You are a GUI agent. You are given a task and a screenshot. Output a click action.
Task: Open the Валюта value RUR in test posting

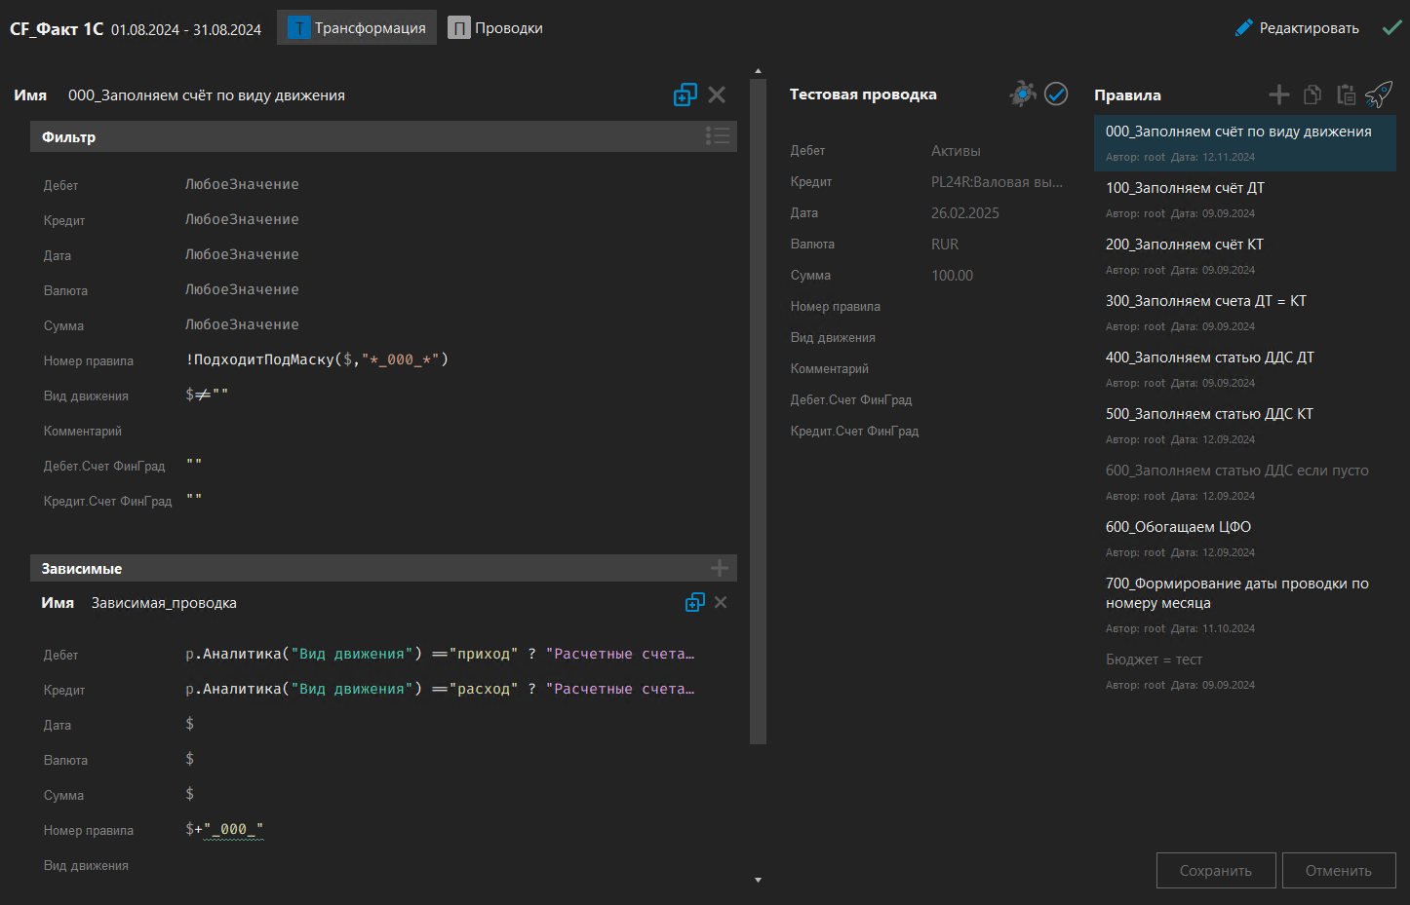coord(944,244)
